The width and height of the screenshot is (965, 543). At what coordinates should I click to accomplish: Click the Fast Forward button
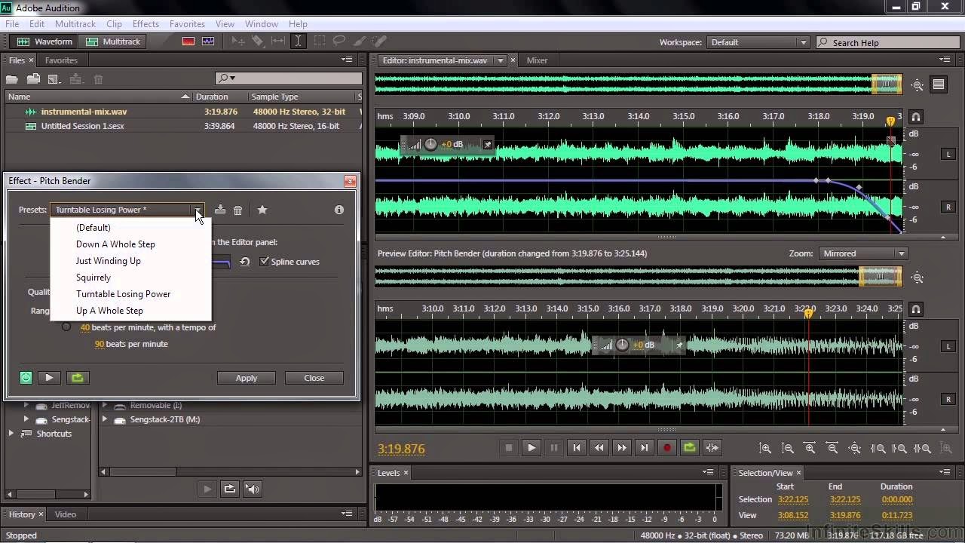click(x=622, y=447)
